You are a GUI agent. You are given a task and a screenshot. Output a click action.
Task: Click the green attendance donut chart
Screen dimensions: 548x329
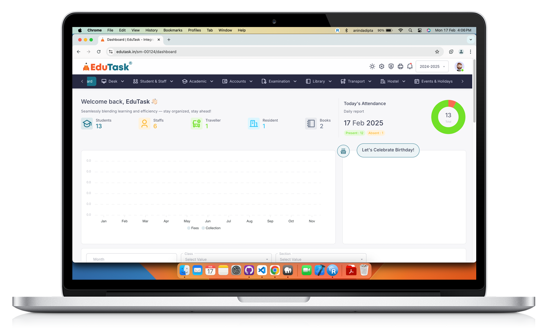(448, 117)
